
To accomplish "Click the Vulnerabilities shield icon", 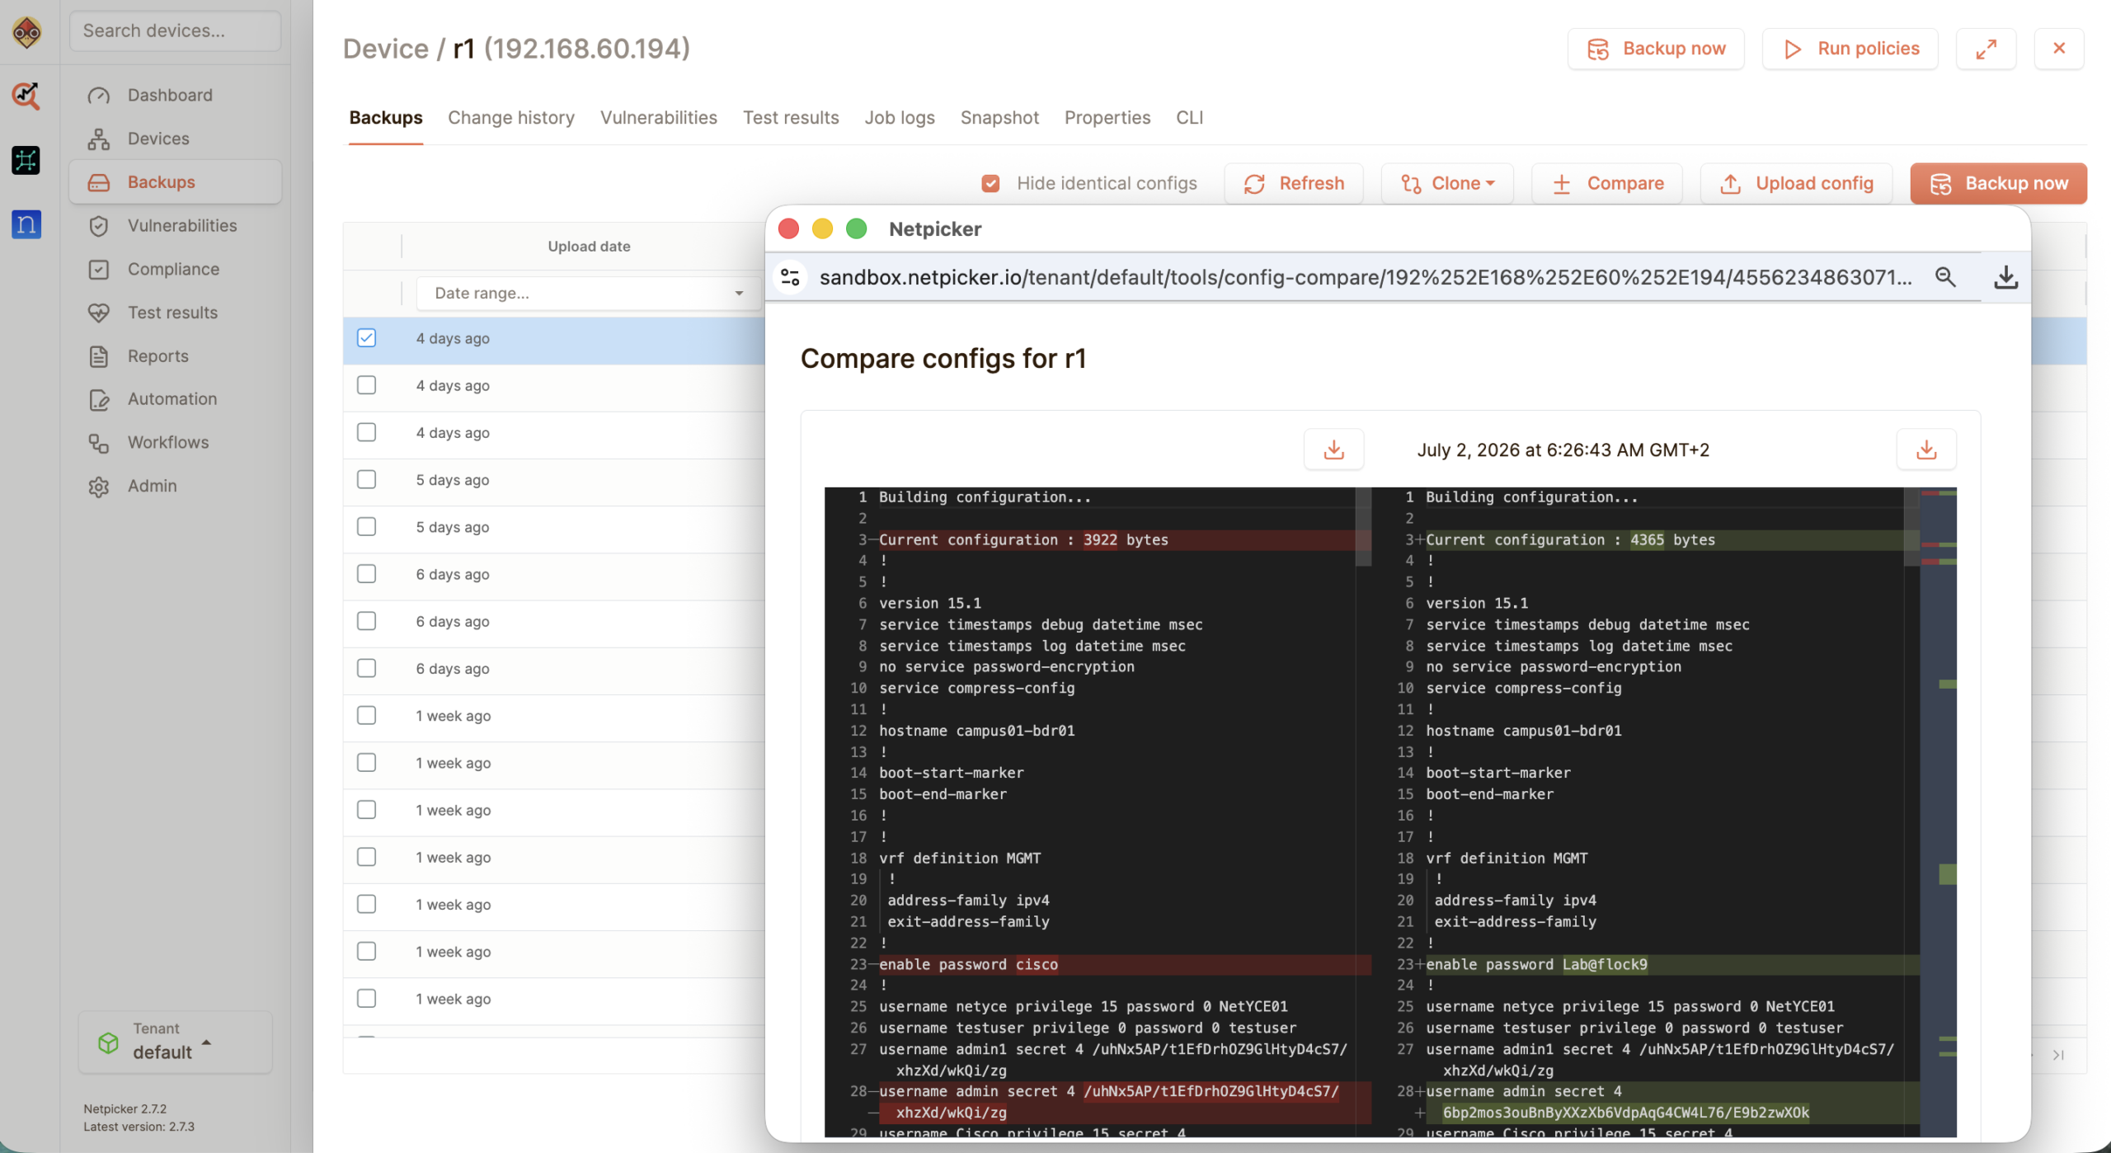I will pos(99,226).
